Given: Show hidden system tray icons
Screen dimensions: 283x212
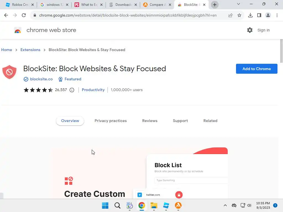Looking at the screenshot, I should click(225, 205).
